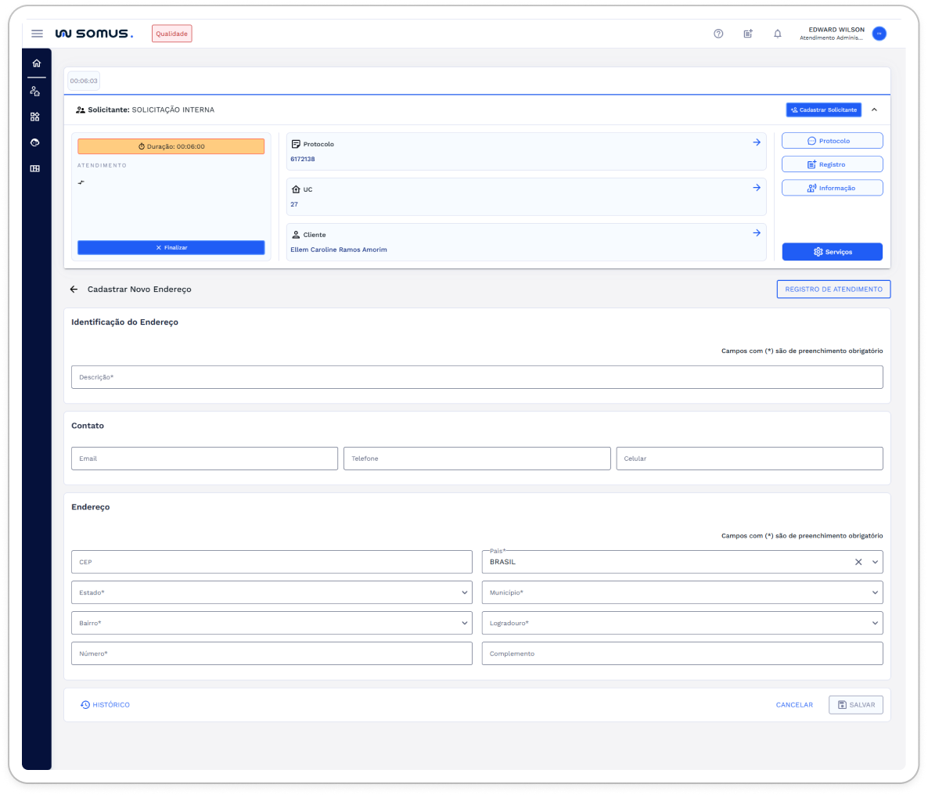
Task: Click the home icon in sidebar
Action: pos(36,63)
